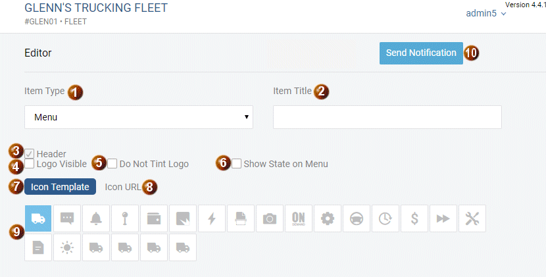
Task: Enable Do Not Tint Logo checkbox
Action: point(112,163)
